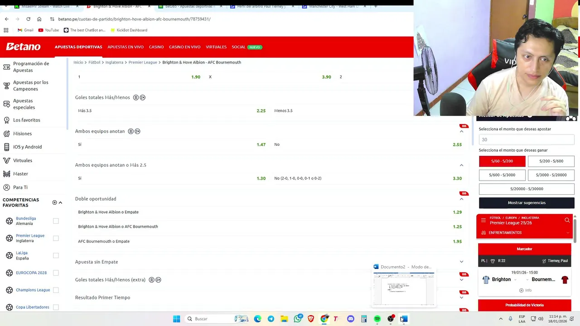Open the Apuestas en Vivo tab

[x=126, y=47]
